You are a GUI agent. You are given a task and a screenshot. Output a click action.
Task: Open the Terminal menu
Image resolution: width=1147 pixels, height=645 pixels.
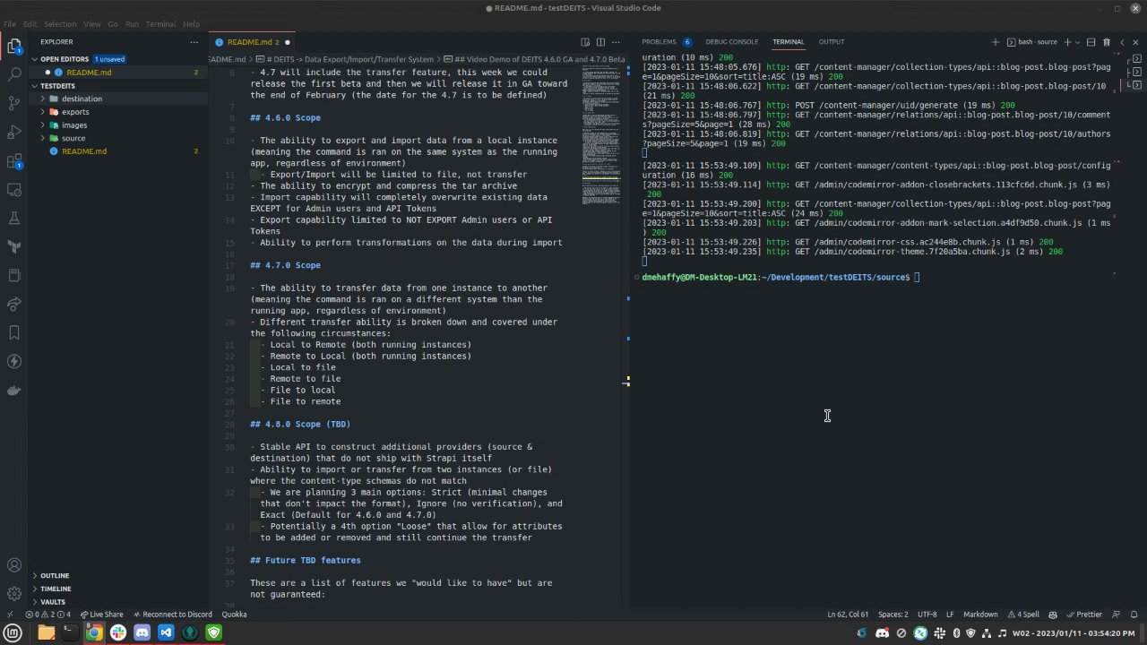point(161,24)
